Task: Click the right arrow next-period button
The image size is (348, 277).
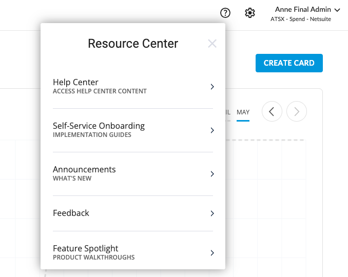Action: click(x=297, y=111)
